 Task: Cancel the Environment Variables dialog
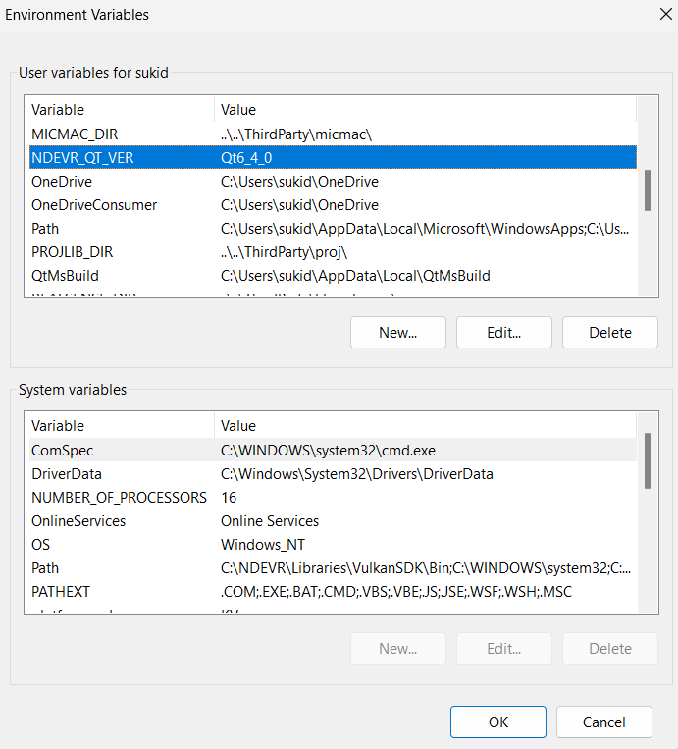[x=603, y=722]
